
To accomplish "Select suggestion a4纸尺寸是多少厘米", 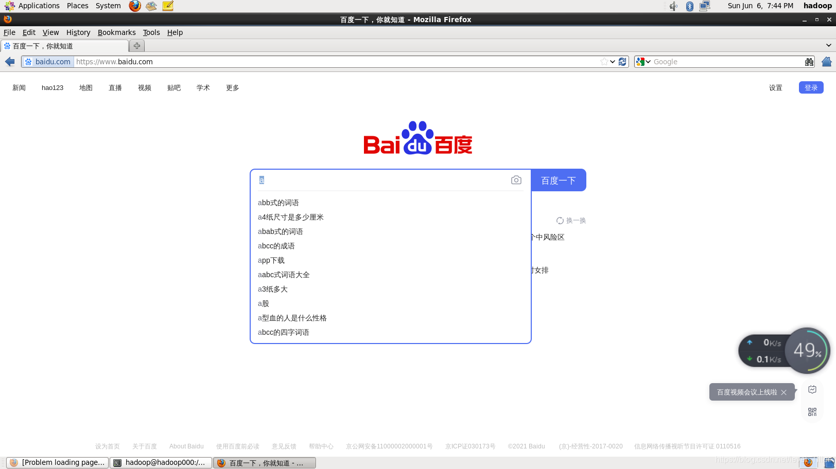I will point(391,217).
